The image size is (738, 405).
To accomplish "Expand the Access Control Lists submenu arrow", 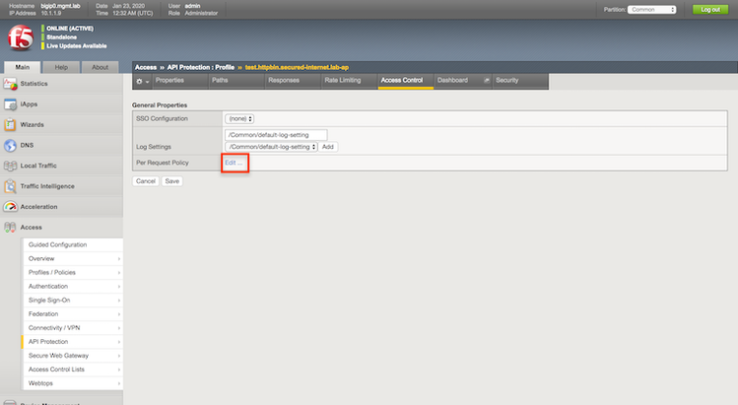I will 119,370.
